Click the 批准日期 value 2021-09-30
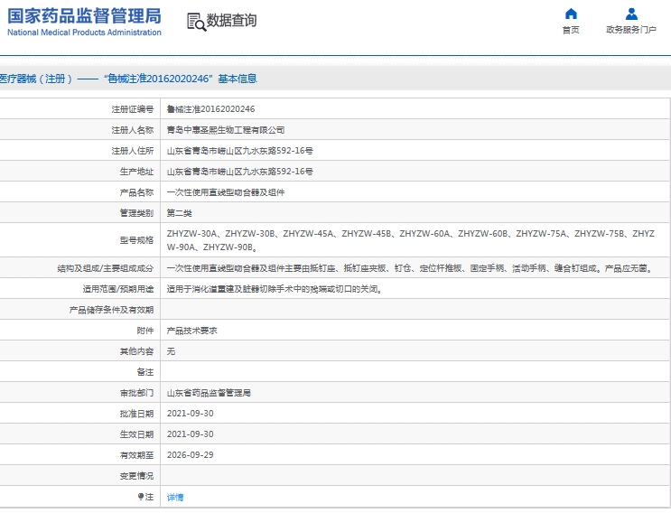Screen dimensions: 671x513 pyautogui.click(x=190, y=414)
